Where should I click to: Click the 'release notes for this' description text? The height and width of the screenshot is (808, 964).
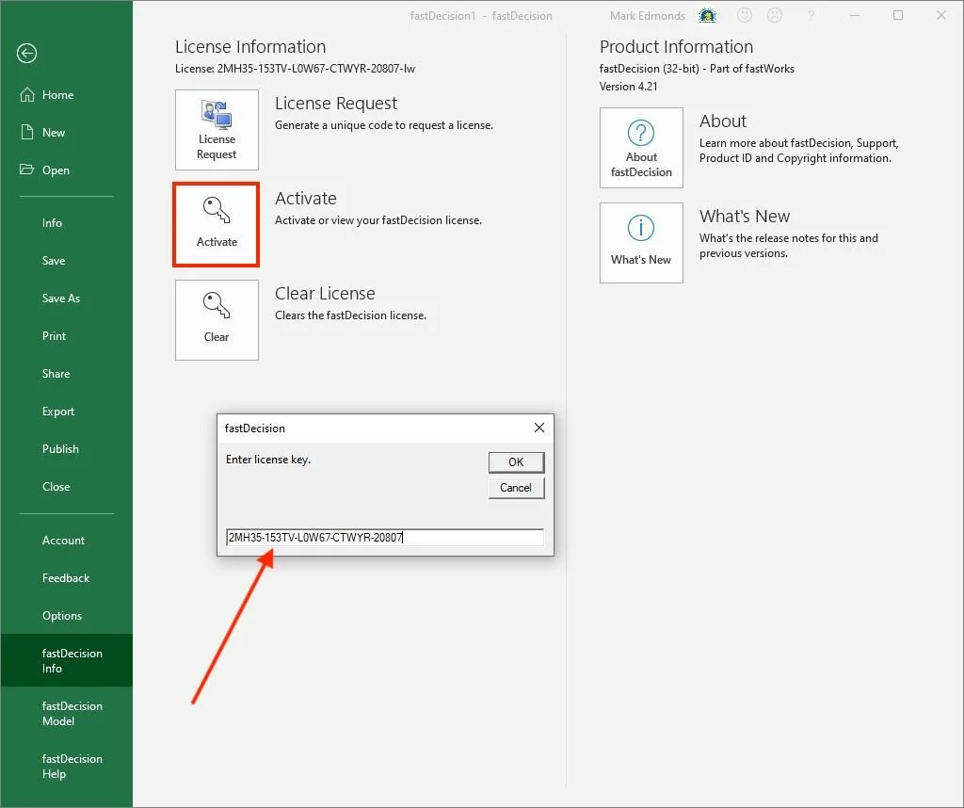click(x=788, y=246)
